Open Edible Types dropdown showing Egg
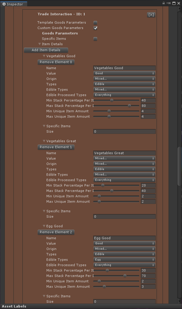 click(x=124, y=260)
